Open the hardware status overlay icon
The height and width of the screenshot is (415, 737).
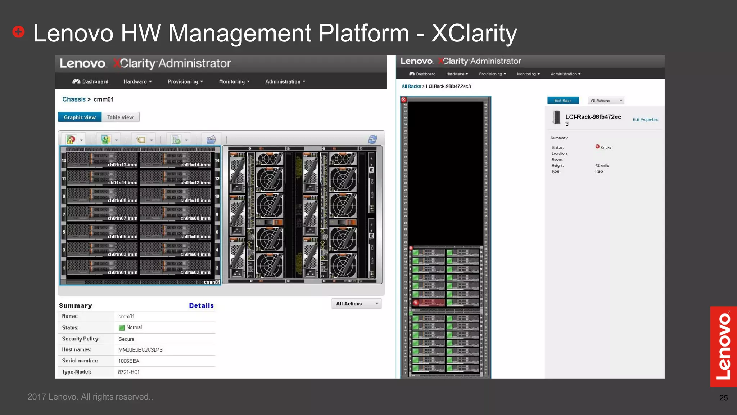coord(71,140)
